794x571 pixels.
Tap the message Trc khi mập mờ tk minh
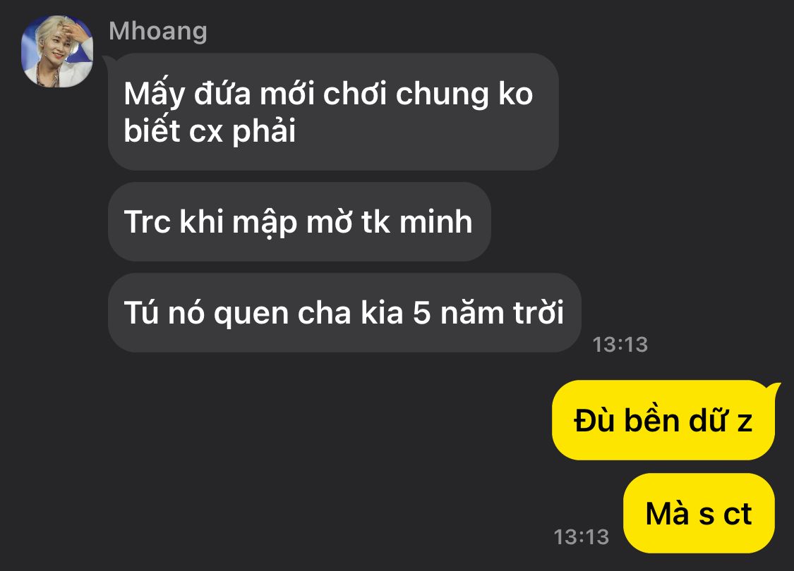299,222
